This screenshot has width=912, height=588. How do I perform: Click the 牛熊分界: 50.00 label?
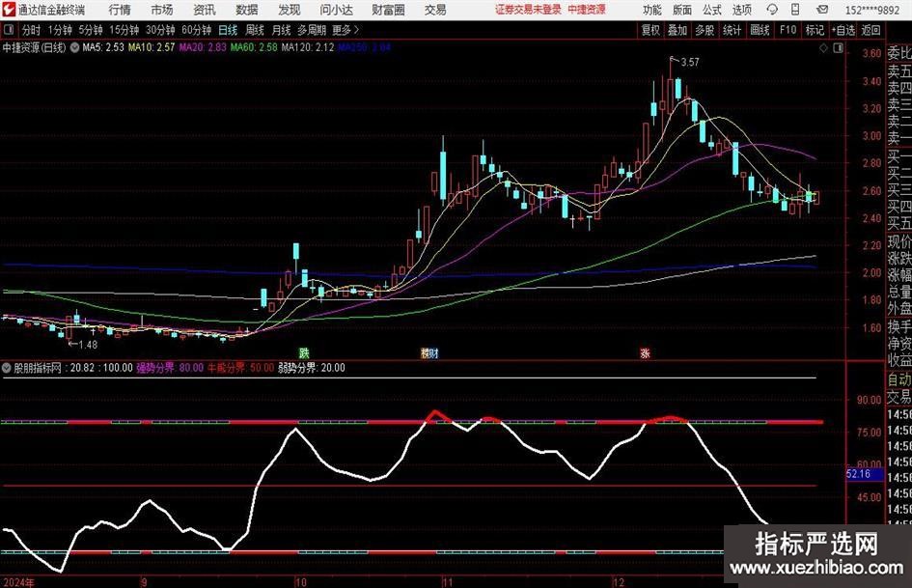241,368
